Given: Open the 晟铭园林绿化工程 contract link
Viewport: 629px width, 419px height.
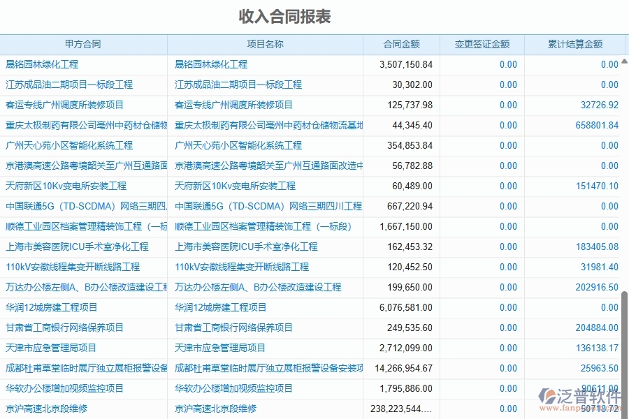Looking at the screenshot, I should pos(42,64).
